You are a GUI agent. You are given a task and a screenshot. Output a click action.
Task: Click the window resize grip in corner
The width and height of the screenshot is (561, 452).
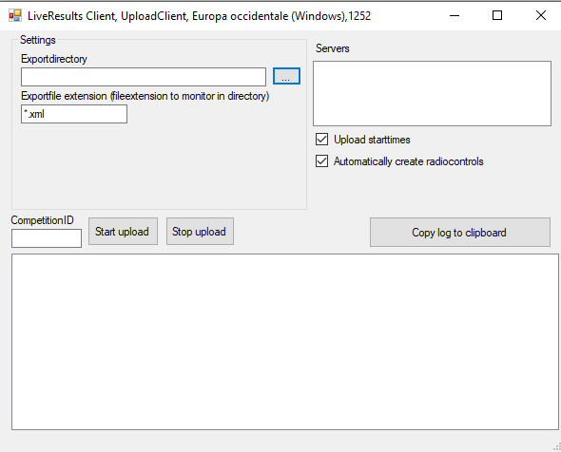point(556,447)
